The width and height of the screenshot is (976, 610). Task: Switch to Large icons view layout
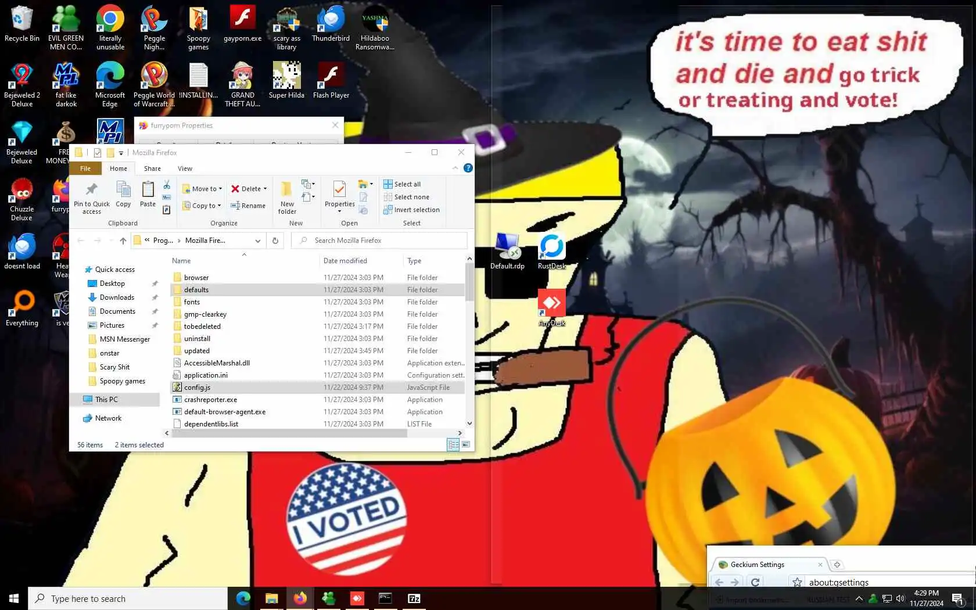[x=465, y=444]
